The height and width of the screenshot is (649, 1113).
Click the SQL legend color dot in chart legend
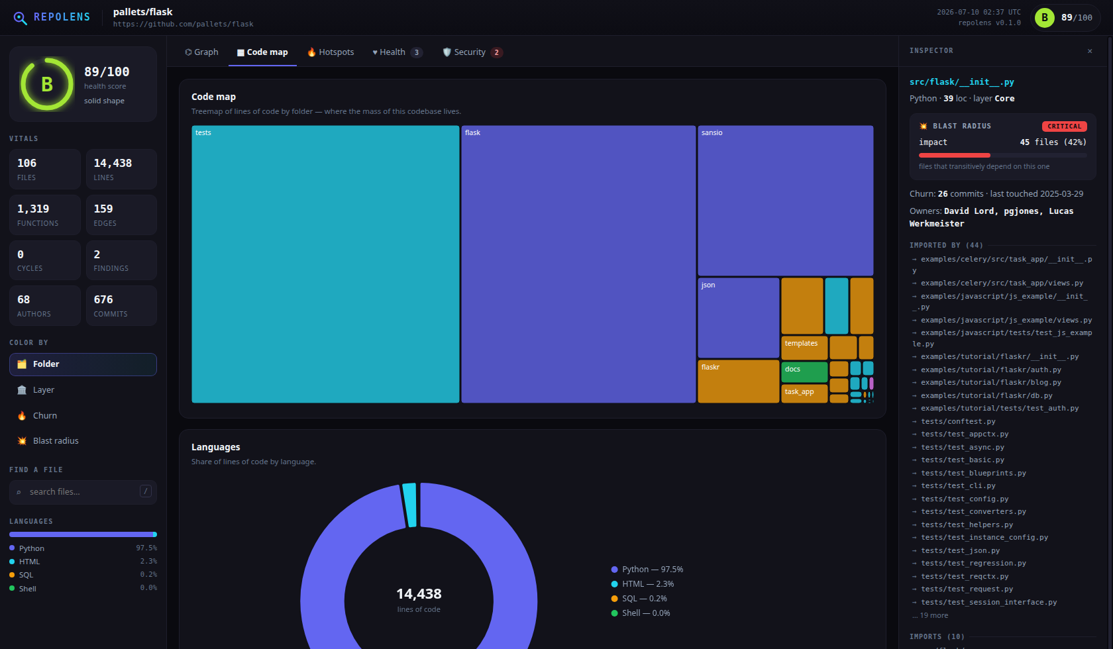pyautogui.click(x=614, y=599)
